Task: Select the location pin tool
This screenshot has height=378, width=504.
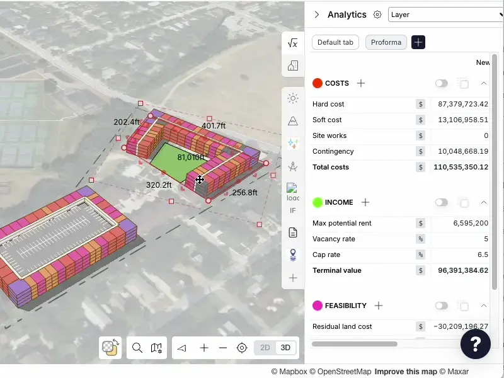Action: (x=292, y=255)
